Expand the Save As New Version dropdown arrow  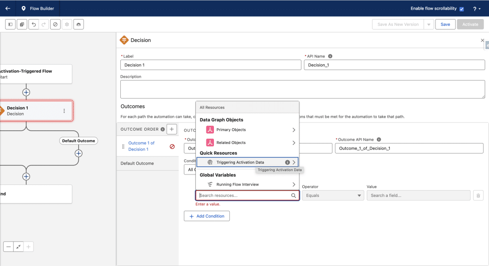coord(429,24)
